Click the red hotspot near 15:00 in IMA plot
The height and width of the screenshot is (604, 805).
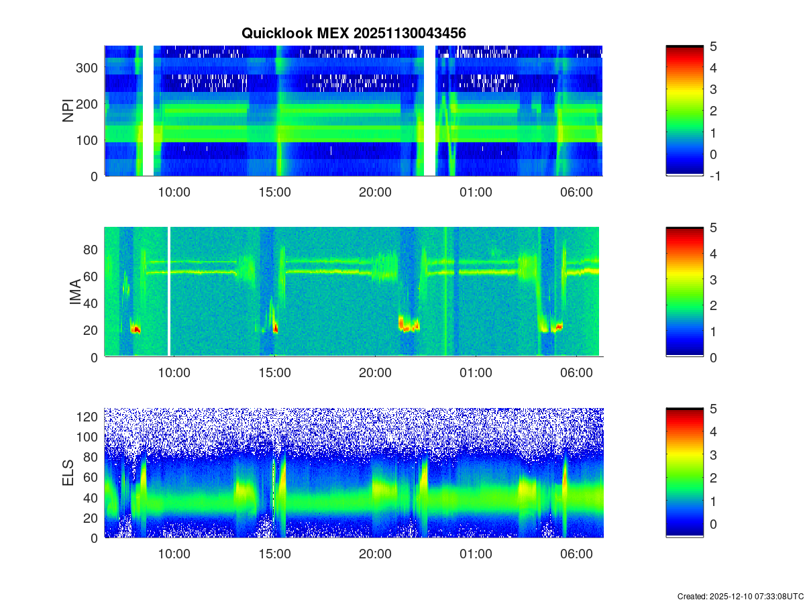(275, 329)
